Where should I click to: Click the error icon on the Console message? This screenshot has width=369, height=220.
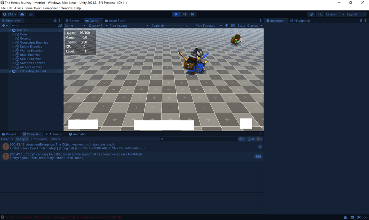5,146
